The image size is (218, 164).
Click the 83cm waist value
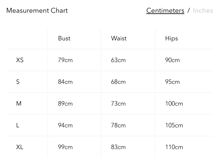pyautogui.click(x=118, y=147)
